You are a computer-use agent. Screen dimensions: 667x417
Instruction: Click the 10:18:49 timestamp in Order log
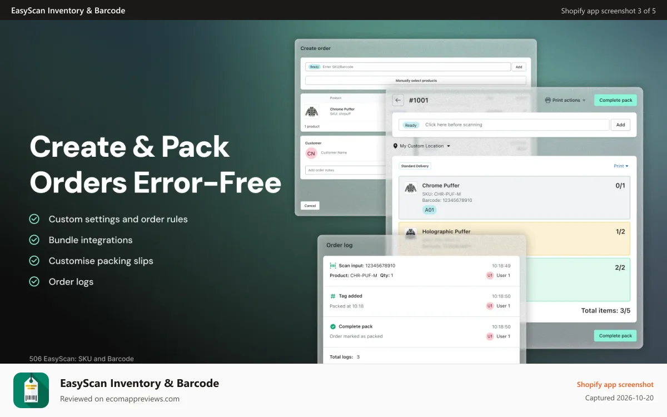coord(501,266)
